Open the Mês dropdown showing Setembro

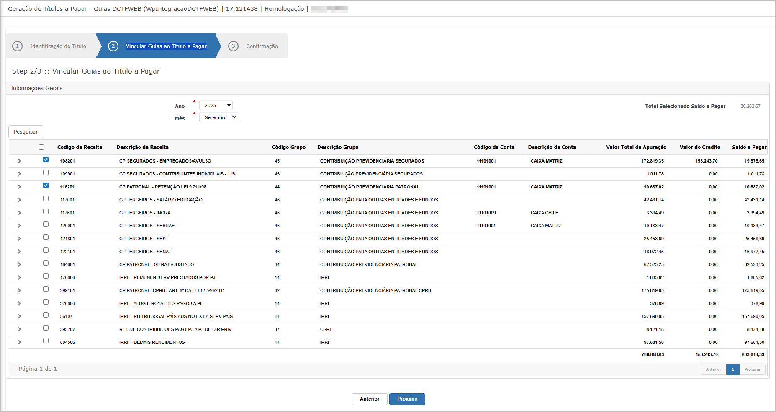point(218,117)
